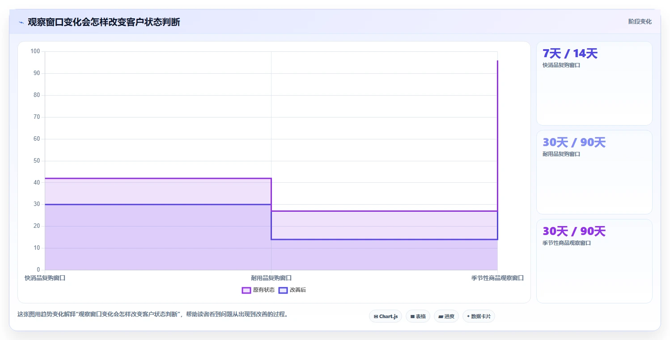Toggle the 原有状态 legend swatch
Image resolution: width=670 pixels, height=340 pixels.
246,290
